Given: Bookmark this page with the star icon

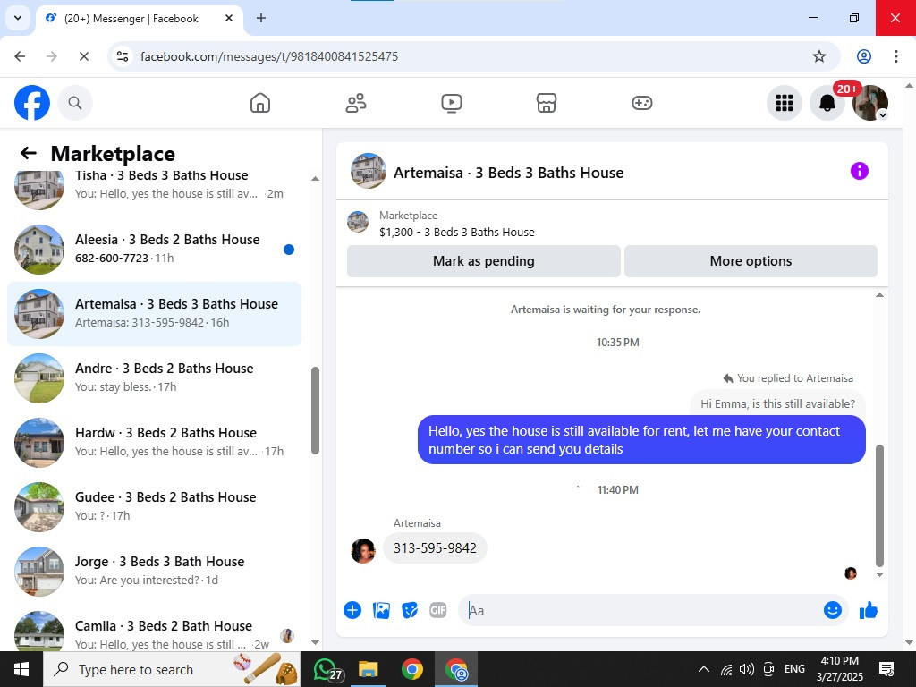Looking at the screenshot, I should pos(819,56).
